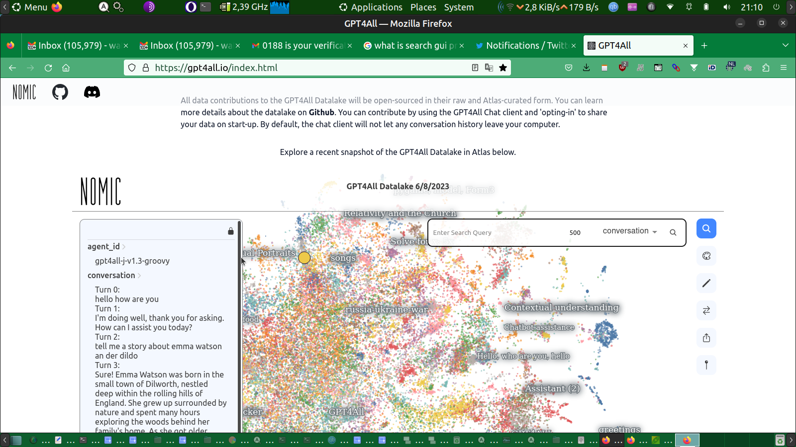Toggle the bookmark star for this page
The width and height of the screenshot is (796, 447).
pyautogui.click(x=503, y=68)
